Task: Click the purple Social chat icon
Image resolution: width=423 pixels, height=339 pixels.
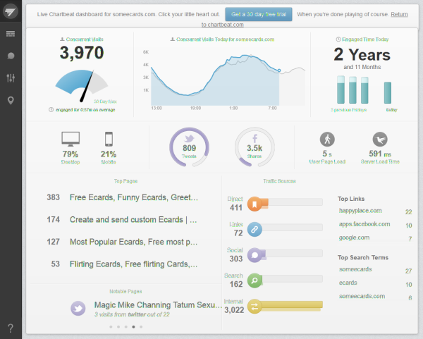Action: [x=255, y=255]
